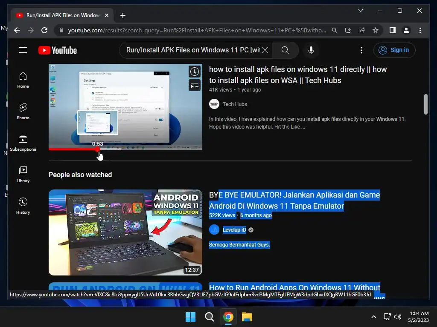Open the YouTube hamburger guide menu
Viewport: 437px width, 327px height.
23,50
